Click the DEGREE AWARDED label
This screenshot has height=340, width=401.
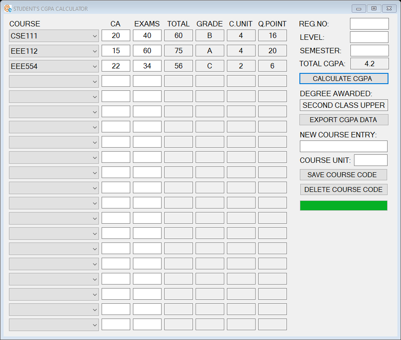pos(336,93)
